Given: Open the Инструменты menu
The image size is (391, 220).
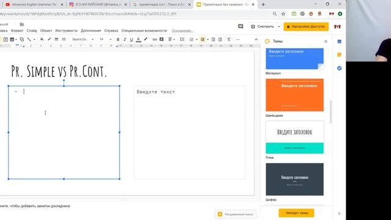Looking at the screenshot, I should (67, 31).
